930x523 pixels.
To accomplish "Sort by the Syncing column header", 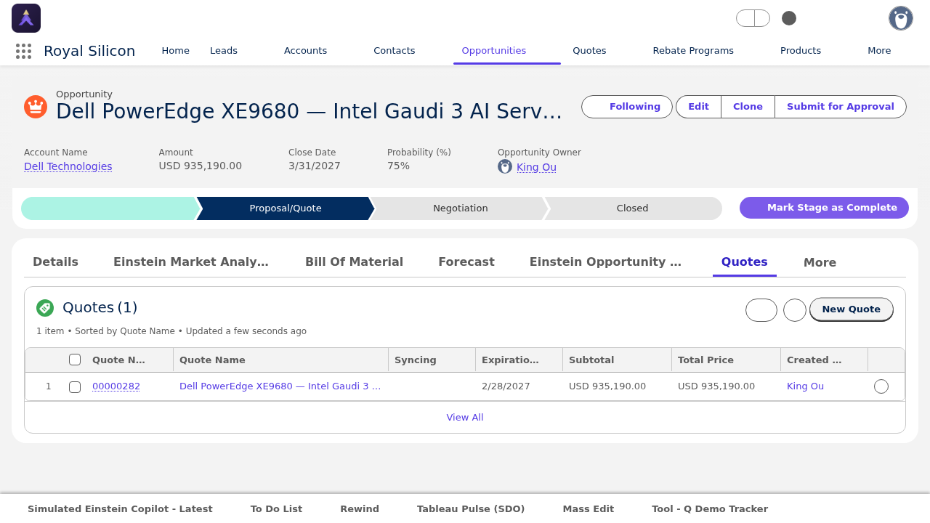I will click(416, 360).
